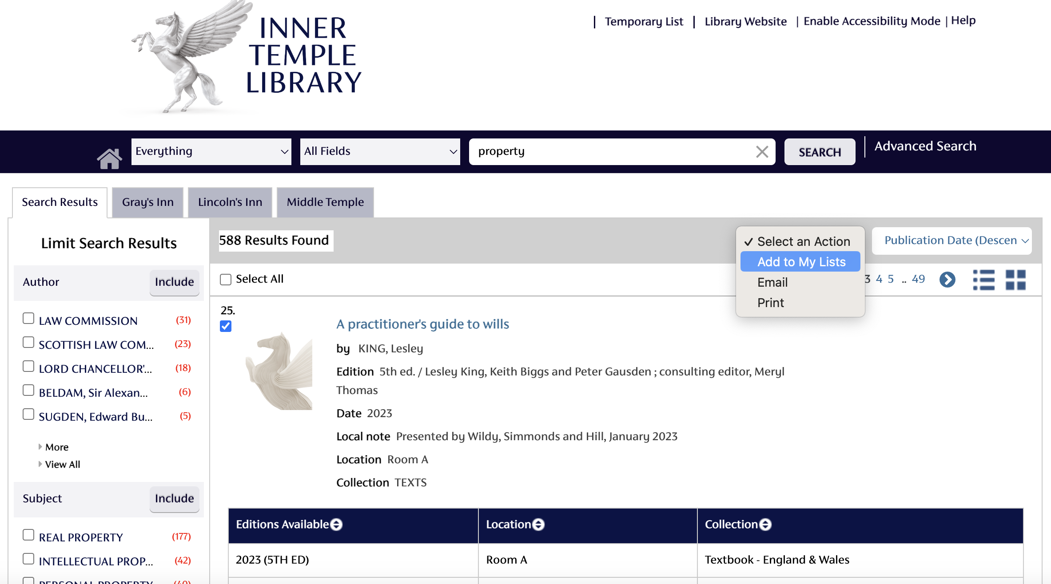The height and width of the screenshot is (584, 1051).
Task: Switch to the Search Results tab
Action: (x=60, y=202)
